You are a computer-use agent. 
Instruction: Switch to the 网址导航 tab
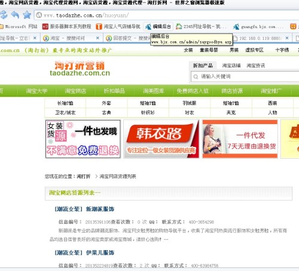pyautogui.click(x=15, y=38)
